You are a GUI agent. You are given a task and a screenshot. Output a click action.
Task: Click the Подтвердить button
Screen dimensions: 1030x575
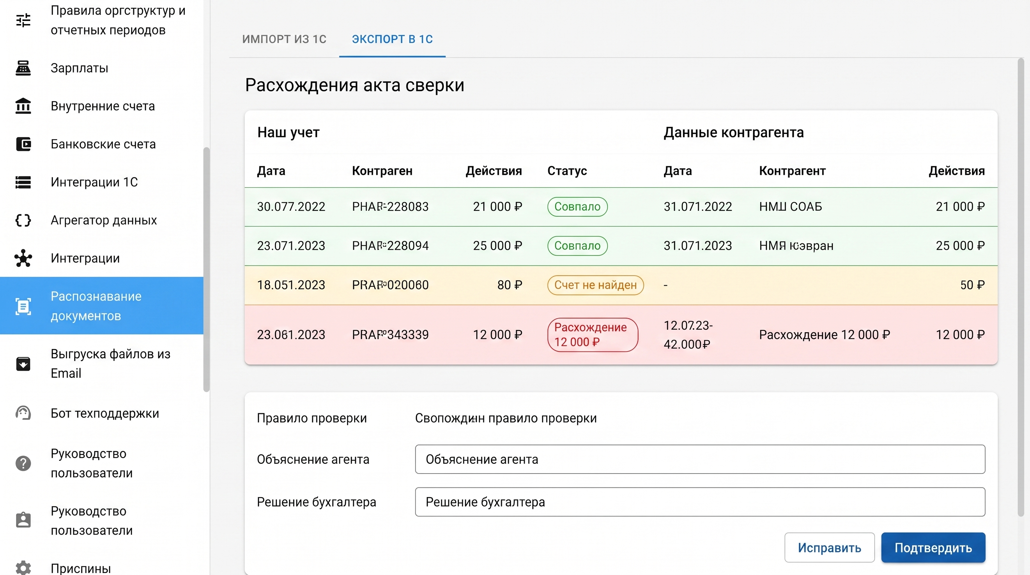pos(933,547)
